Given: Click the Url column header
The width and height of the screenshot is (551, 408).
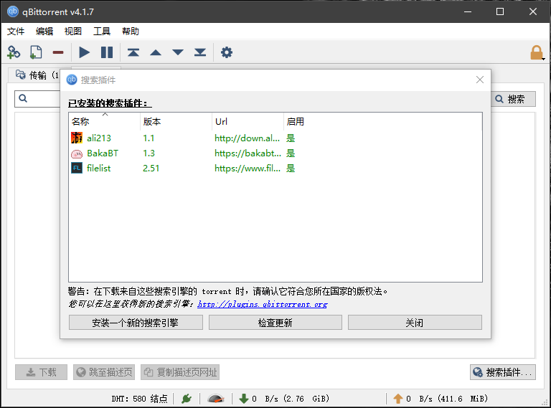Looking at the screenshot, I should tap(248, 121).
